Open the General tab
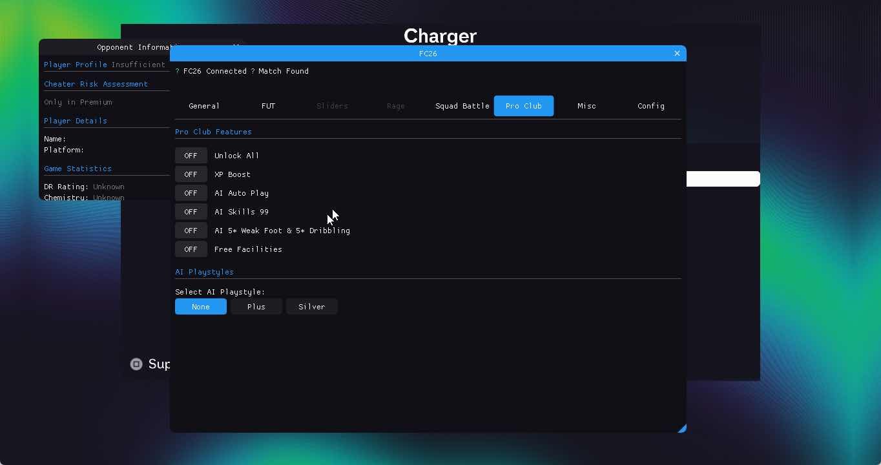This screenshot has width=881, height=465. [204, 106]
